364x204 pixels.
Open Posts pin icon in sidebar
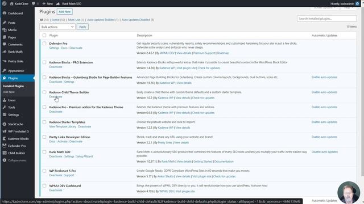pos(5,23)
